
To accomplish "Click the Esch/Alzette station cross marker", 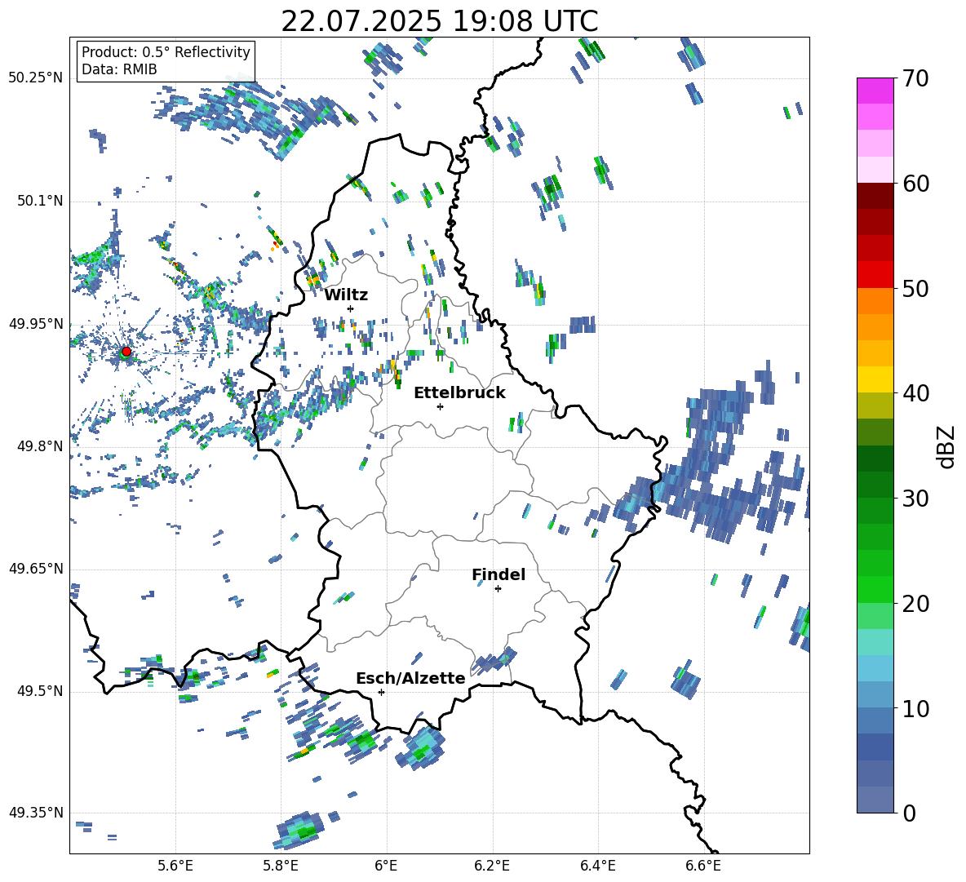I will click(x=381, y=692).
